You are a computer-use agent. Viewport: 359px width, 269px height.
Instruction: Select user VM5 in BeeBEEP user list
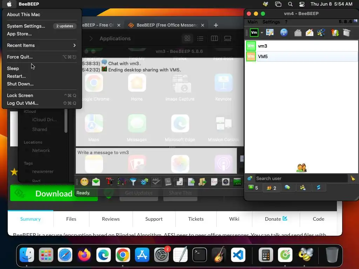302,56
